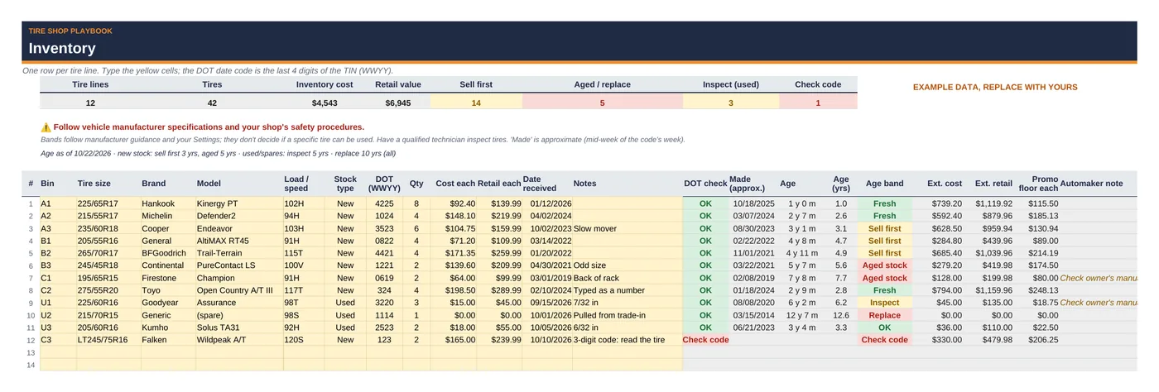Click the 'Replace' age band cell
Viewport: 1159px width, 392px height.
pos(884,315)
